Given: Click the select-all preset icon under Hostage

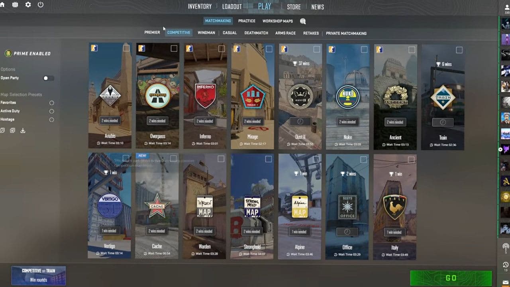Looking at the screenshot, I should click(x=2, y=130).
